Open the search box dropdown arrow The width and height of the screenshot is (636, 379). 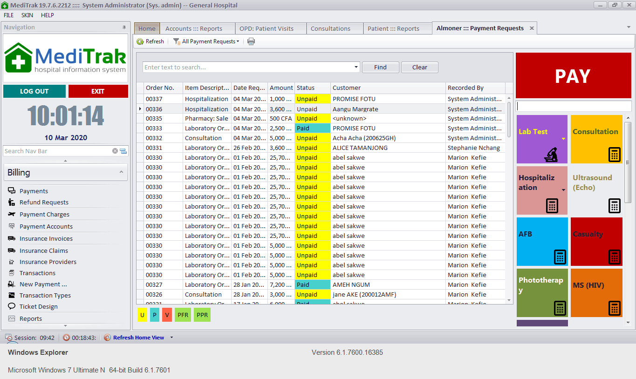click(x=356, y=67)
